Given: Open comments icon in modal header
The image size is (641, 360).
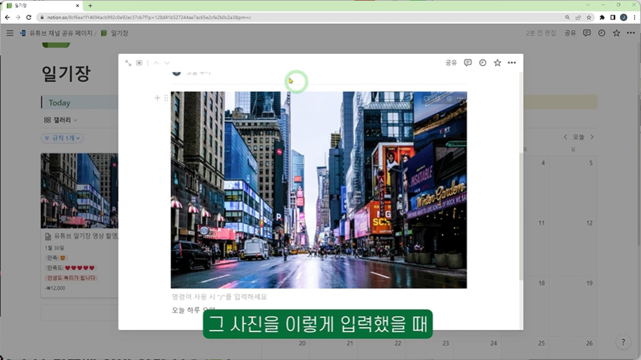Looking at the screenshot, I should 468,62.
